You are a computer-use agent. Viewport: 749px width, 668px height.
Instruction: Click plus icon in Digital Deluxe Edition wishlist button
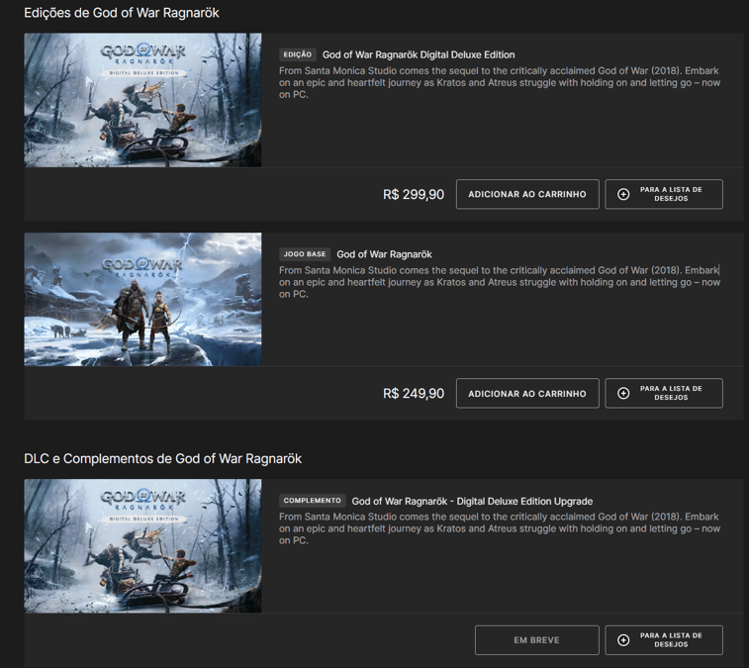[x=623, y=194]
